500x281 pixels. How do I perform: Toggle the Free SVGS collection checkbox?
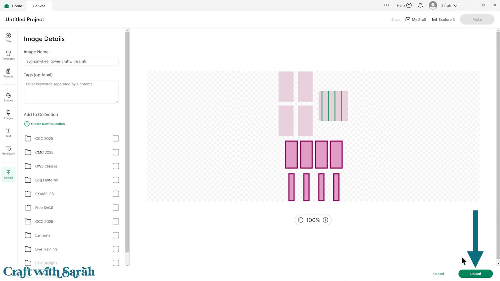click(x=116, y=208)
